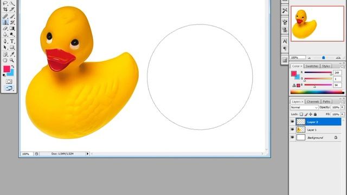The width and height of the screenshot is (347, 195).
Task: Adjust the Navigator zoom slider
Action: 324,58
